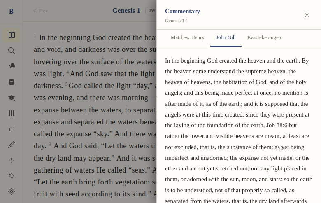
Task: Click verse number 9 marker
Action: [50, 144]
